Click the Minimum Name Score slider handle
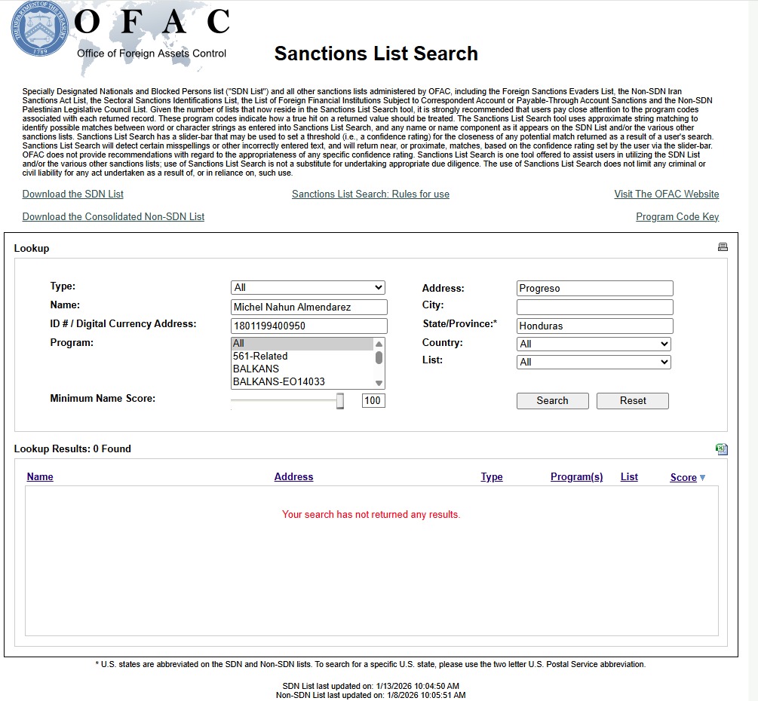Screen dimensions: 758x701 pyautogui.click(x=340, y=401)
